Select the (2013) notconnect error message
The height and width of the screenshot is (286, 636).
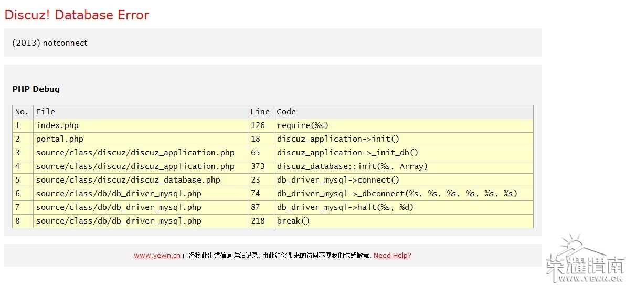[50, 43]
